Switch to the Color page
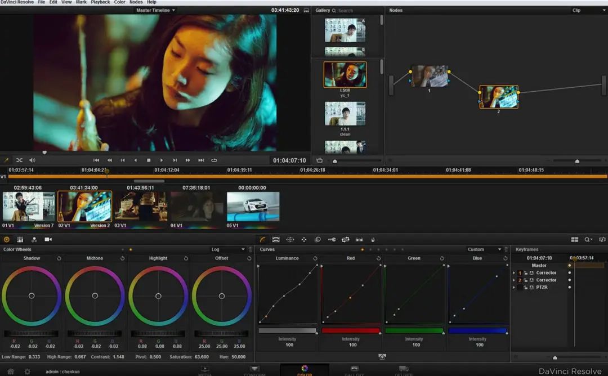Screen dimensions: 608x376 coord(305,370)
